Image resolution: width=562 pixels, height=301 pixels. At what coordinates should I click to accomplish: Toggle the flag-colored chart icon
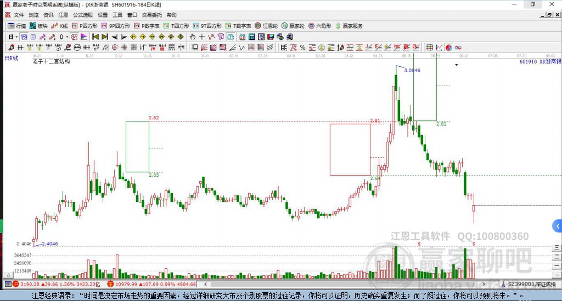coord(83,37)
